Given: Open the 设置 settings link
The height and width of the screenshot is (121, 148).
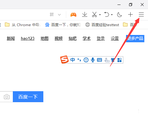Looking at the screenshot, I should point(115,39).
